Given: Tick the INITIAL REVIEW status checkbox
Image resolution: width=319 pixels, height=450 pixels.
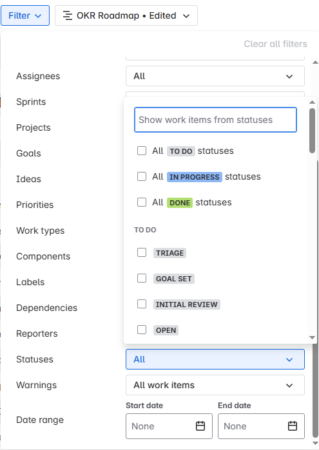Looking at the screenshot, I should [142, 304].
